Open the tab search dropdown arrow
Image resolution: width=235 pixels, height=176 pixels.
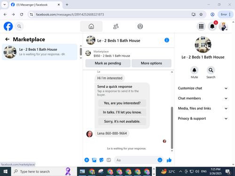click(x=5, y=5)
